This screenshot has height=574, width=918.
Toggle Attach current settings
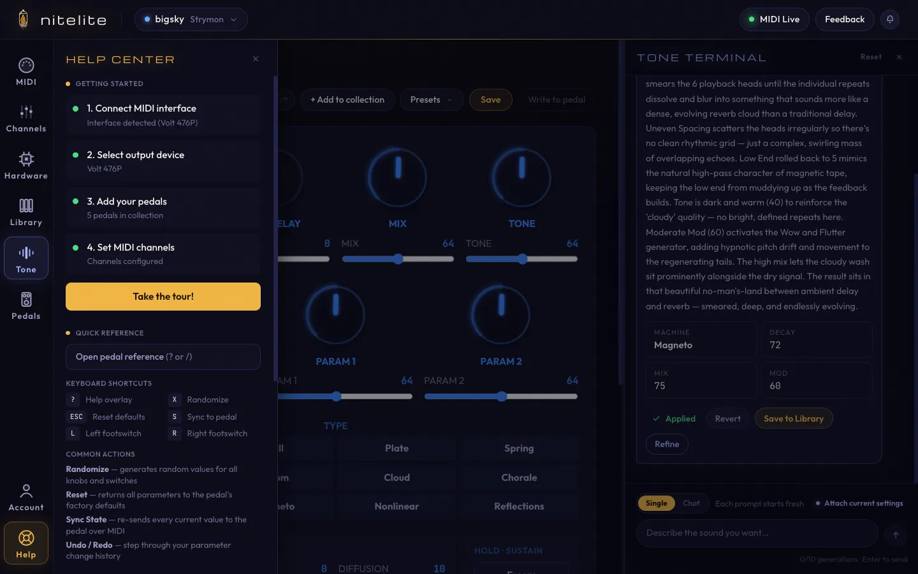[x=859, y=503]
